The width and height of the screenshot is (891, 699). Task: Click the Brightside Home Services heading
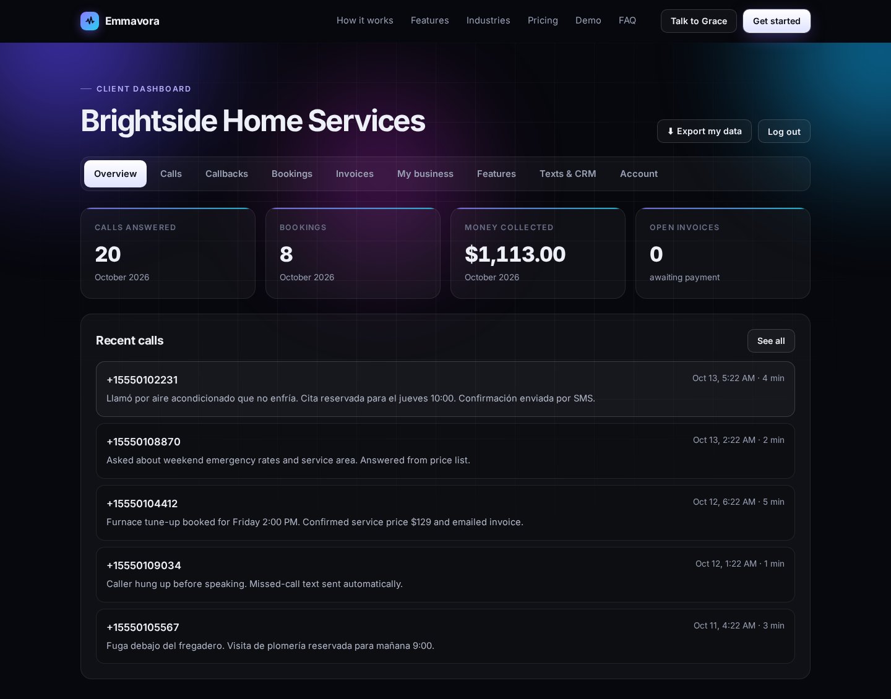(x=253, y=121)
